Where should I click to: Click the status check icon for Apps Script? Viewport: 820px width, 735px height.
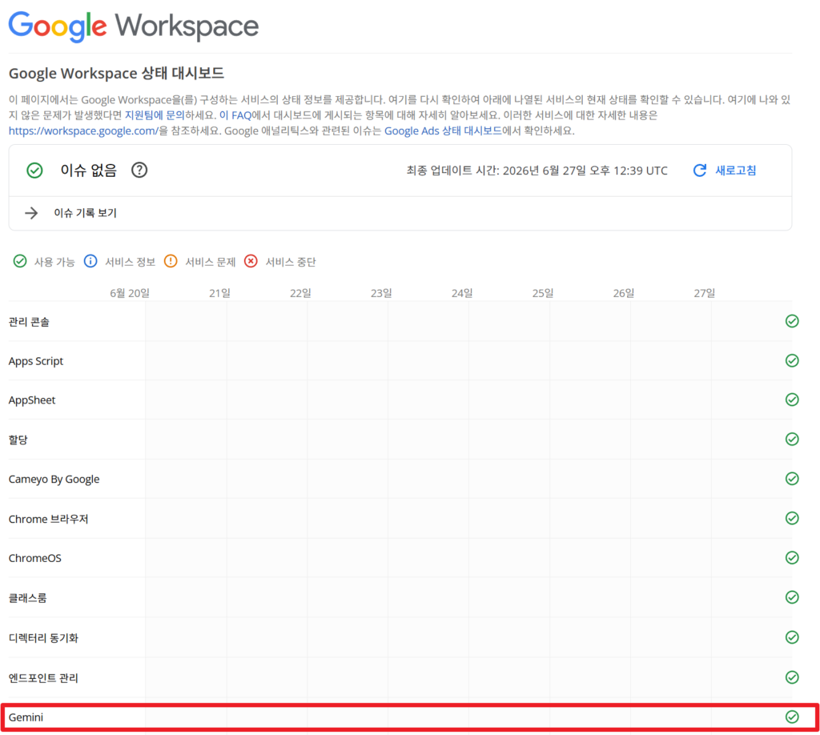click(792, 360)
